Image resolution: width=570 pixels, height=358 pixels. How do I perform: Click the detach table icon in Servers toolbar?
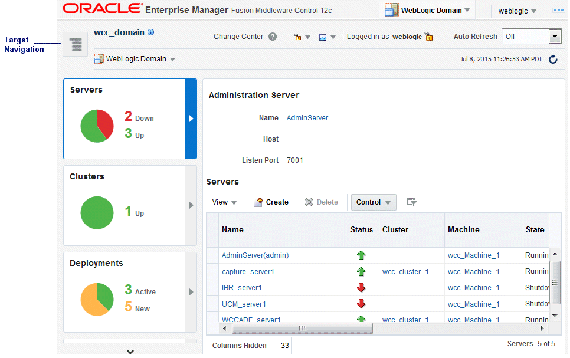(411, 202)
